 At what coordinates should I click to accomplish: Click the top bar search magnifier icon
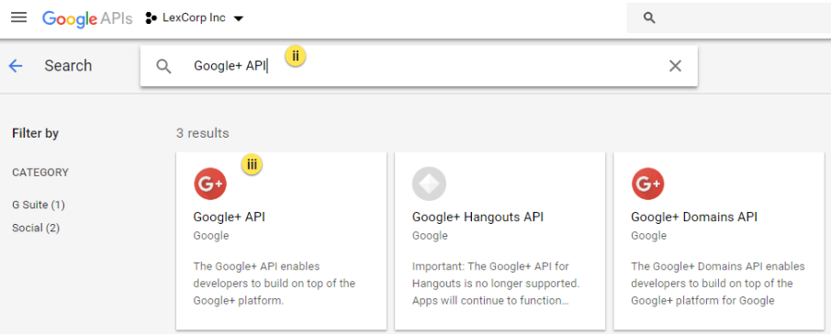(x=649, y=18)
